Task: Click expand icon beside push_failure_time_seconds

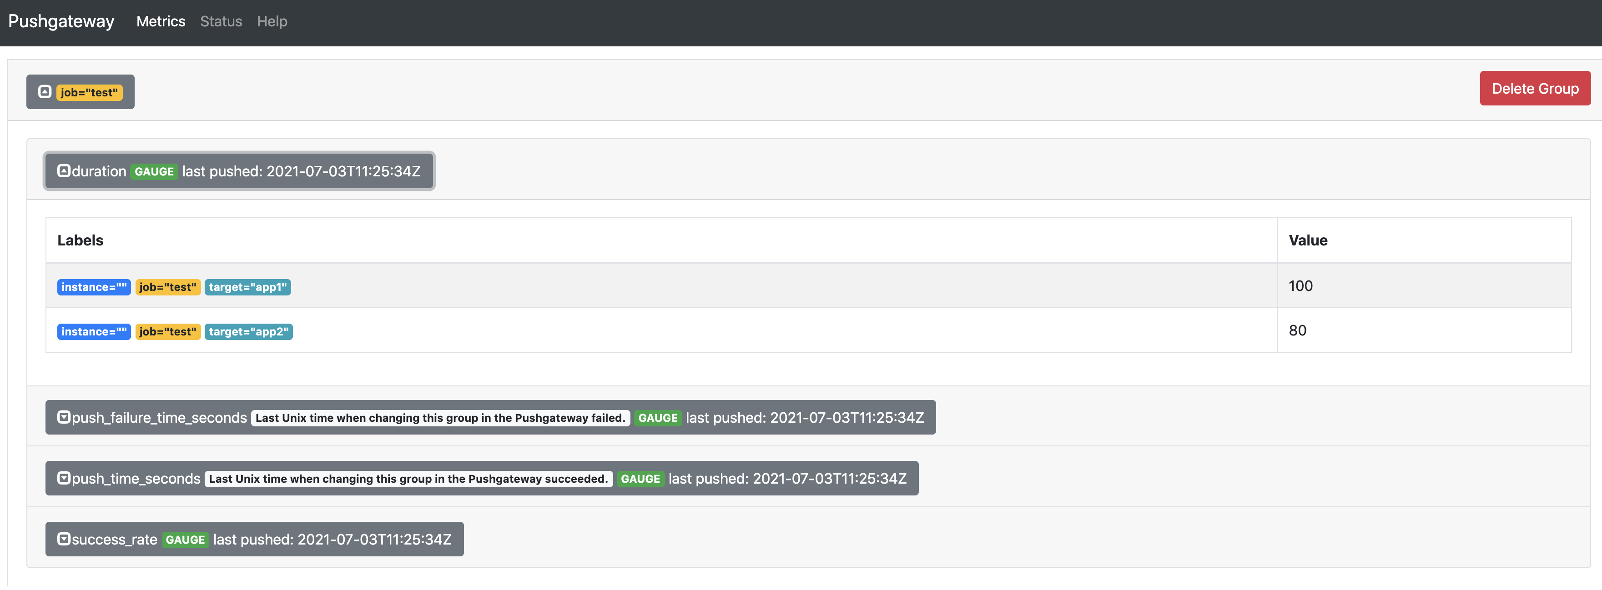Action: (x=63, y=417)
